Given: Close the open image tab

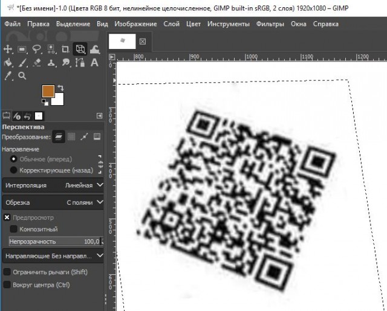Looking at the screenshot, I should coord(143,42).
